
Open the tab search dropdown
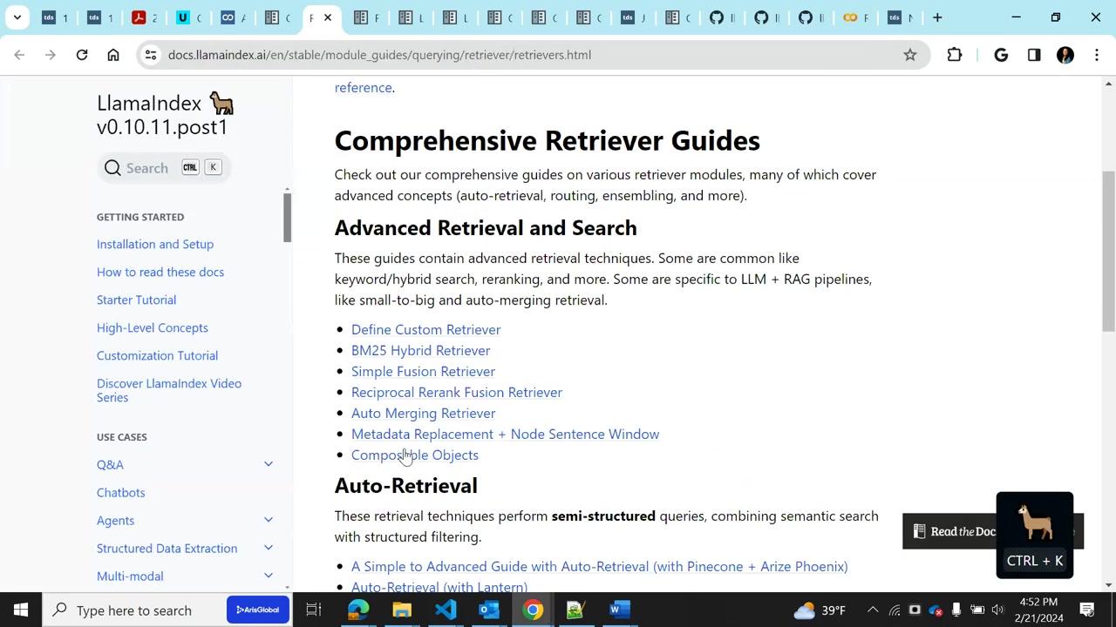[17, 17]
